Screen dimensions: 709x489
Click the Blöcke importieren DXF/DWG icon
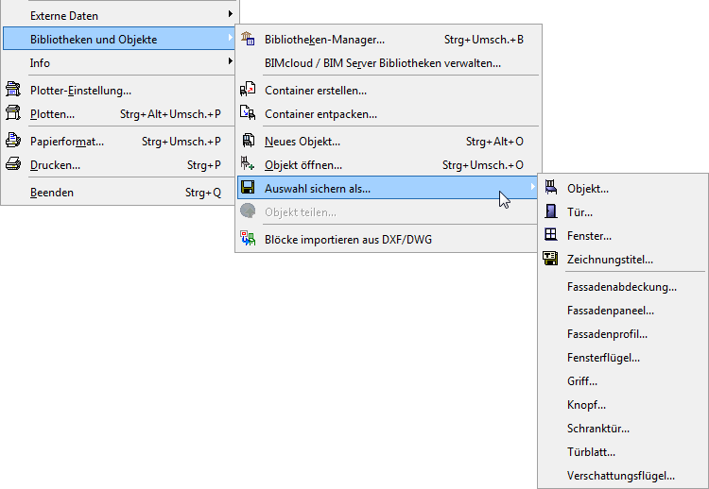249,239
